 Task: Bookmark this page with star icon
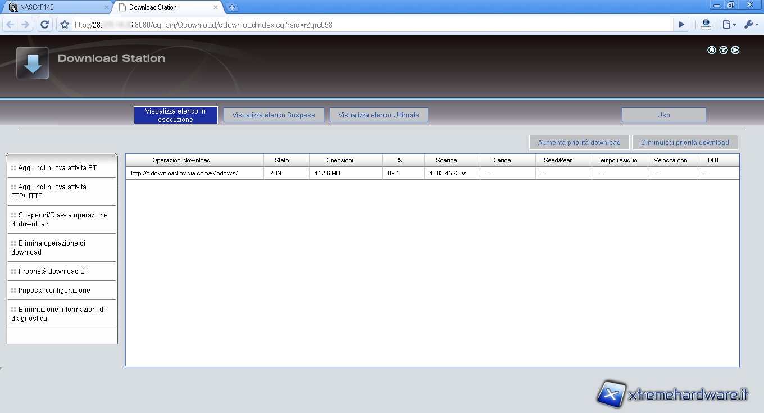tap(65, 25)
